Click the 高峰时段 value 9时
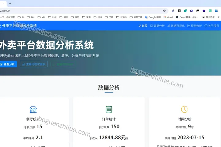 pos(191,126)
